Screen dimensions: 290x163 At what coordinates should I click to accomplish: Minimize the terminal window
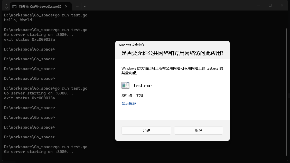[258, 6]
